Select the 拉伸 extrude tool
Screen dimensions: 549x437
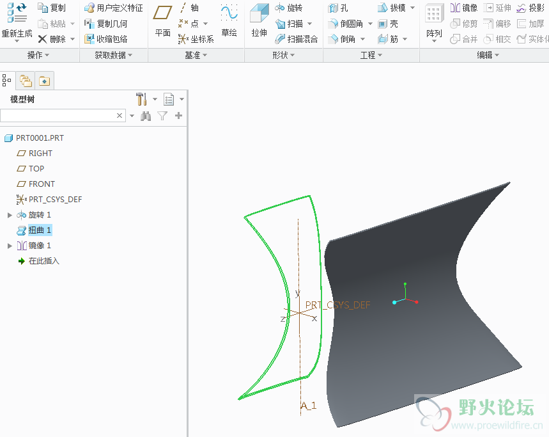[259, 20]
